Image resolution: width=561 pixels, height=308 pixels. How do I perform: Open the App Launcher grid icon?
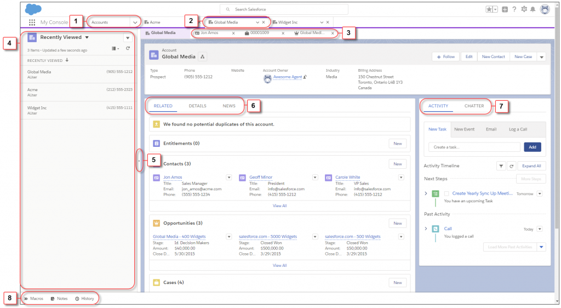[x=32, y=22]
